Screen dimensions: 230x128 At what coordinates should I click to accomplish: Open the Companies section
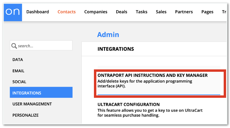pos(96,12)
